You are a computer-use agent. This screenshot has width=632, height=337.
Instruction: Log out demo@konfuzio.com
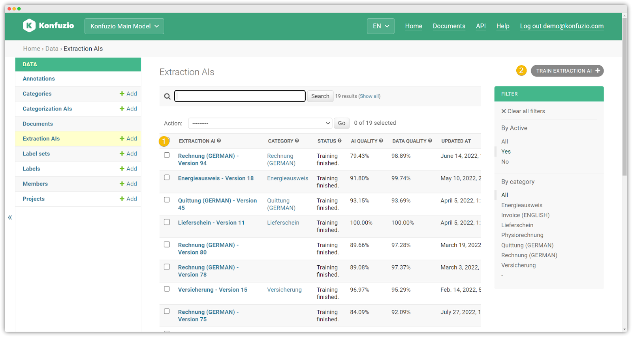[562, 26]
